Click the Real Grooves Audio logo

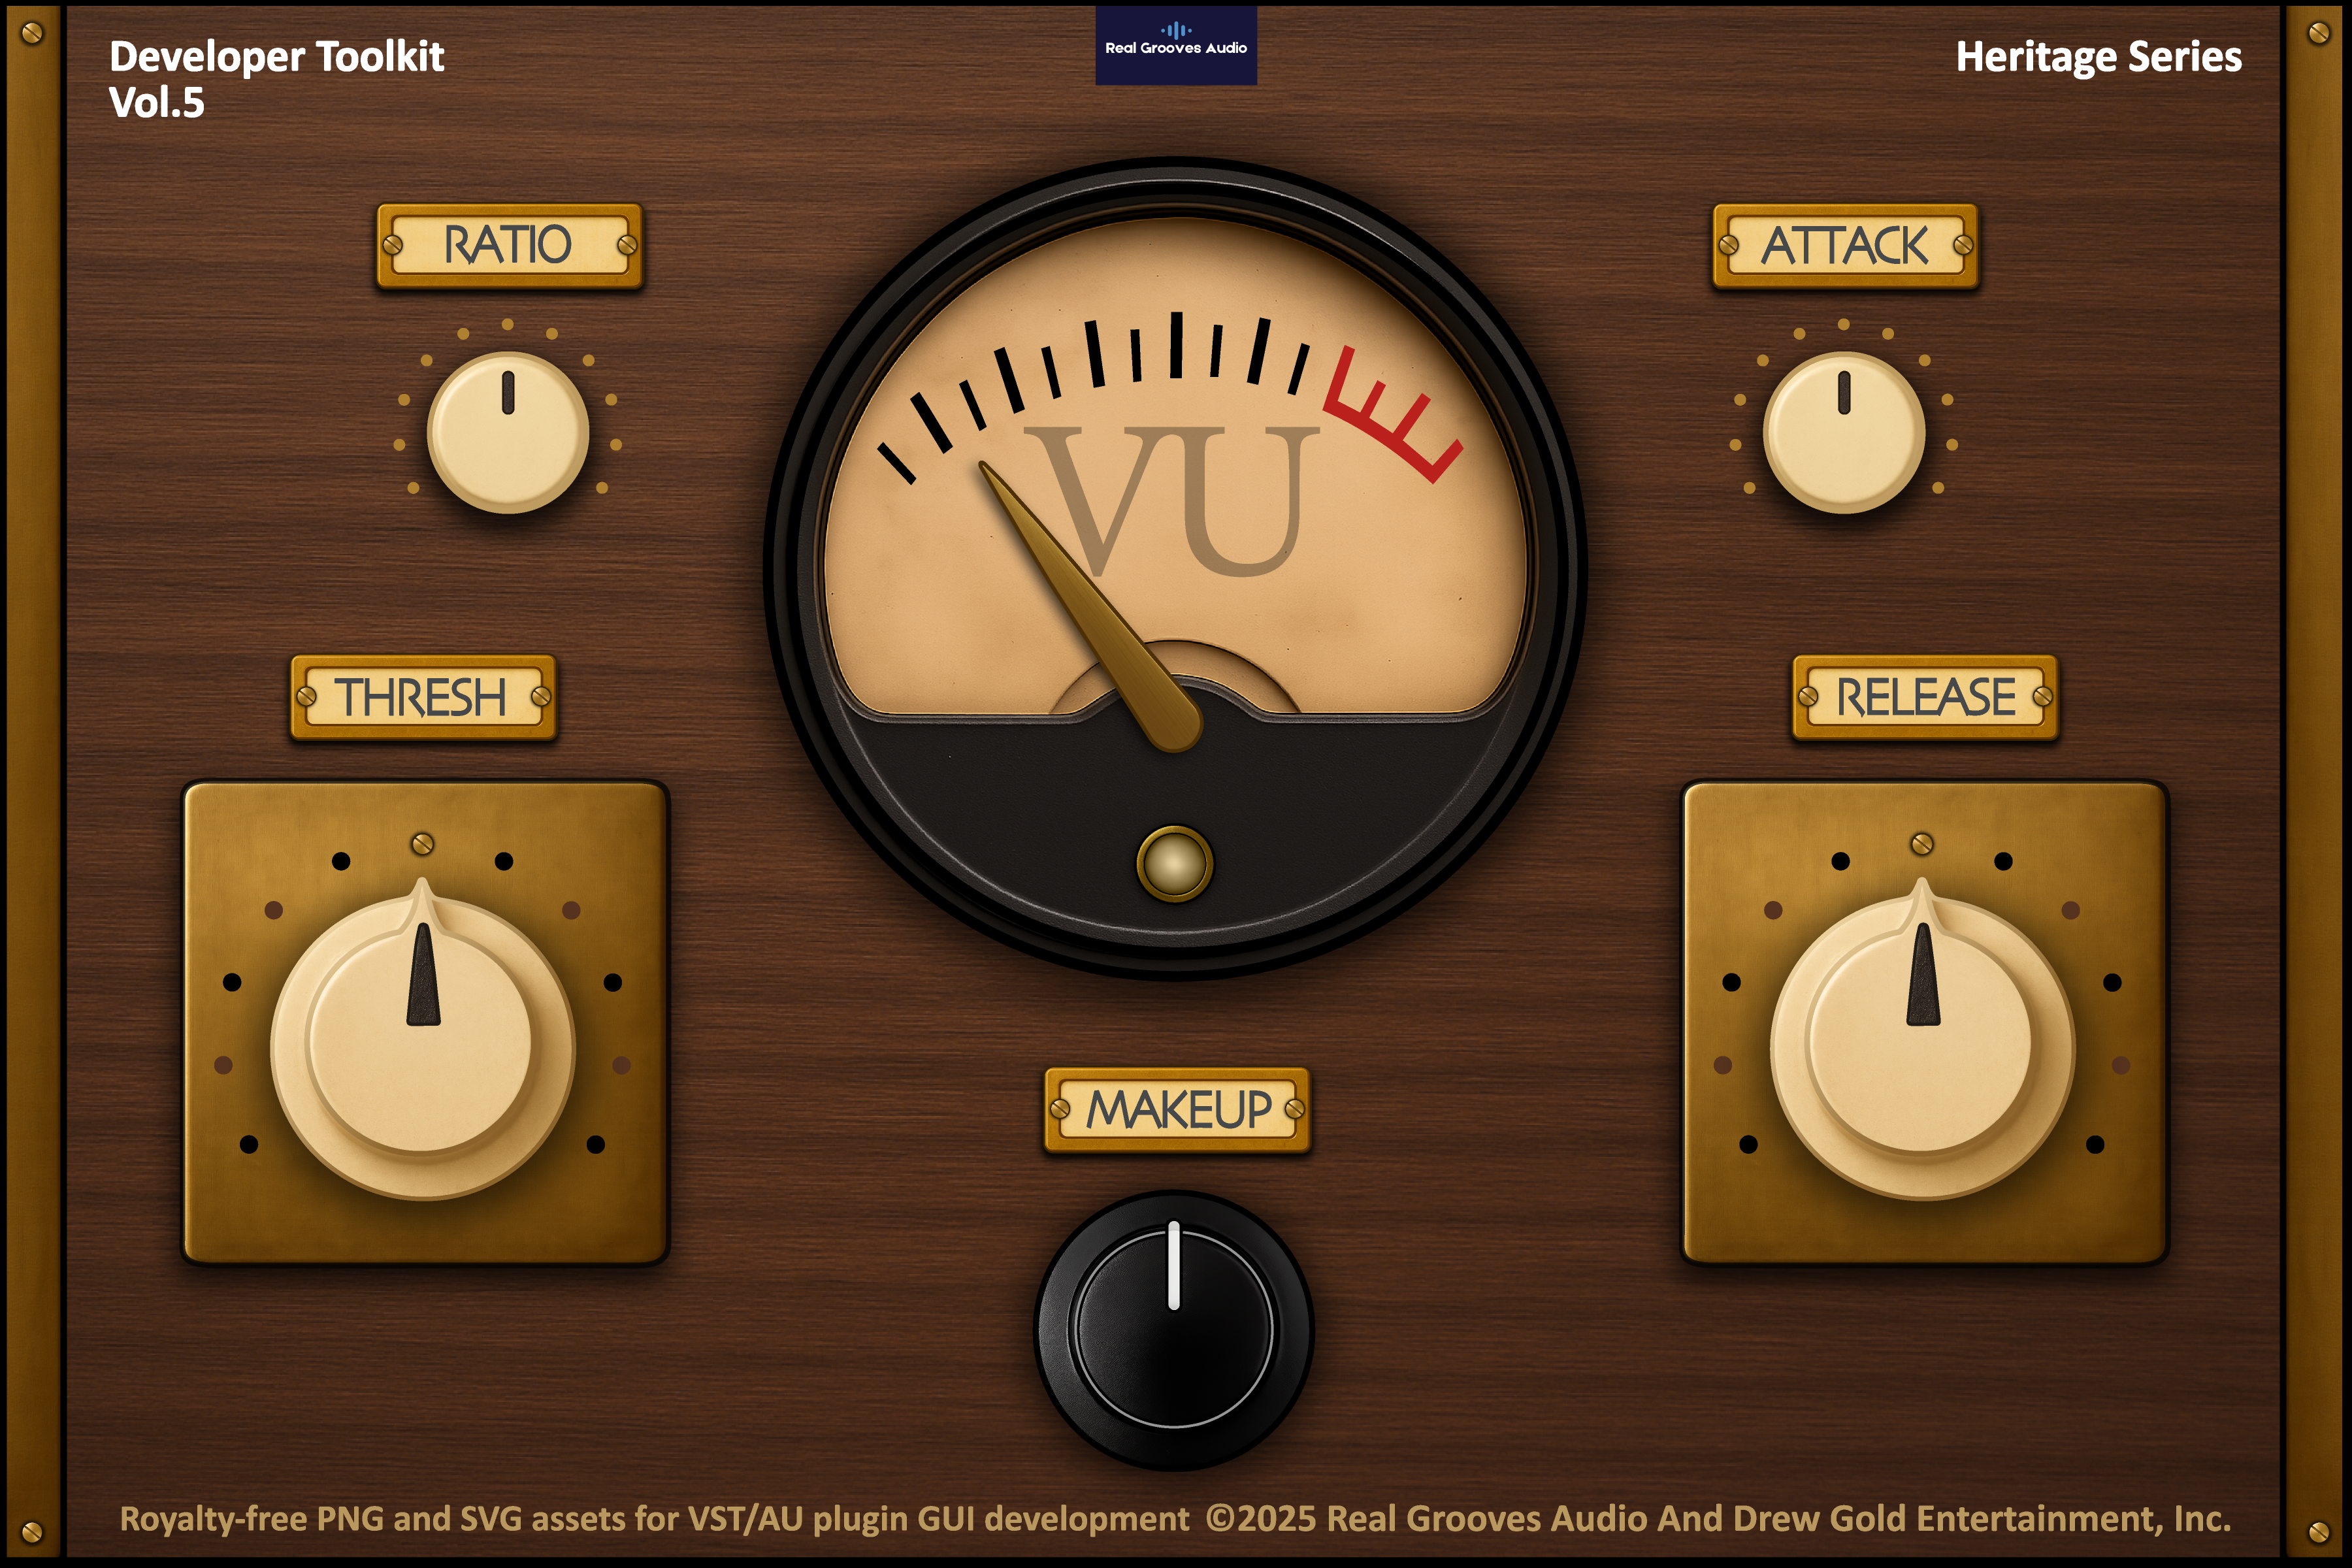(1176, 45)
